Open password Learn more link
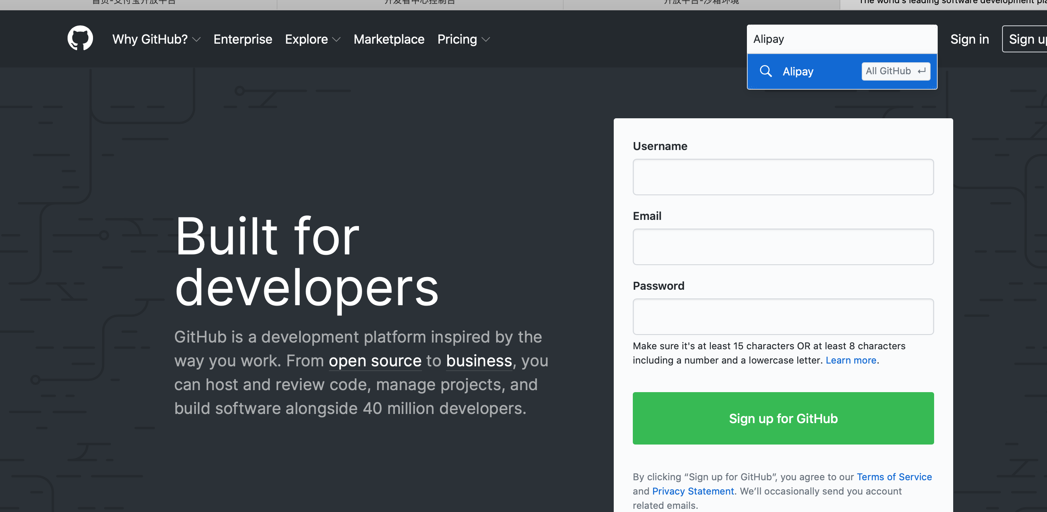Screen dimensions: 1047x512 click(850, 360)
